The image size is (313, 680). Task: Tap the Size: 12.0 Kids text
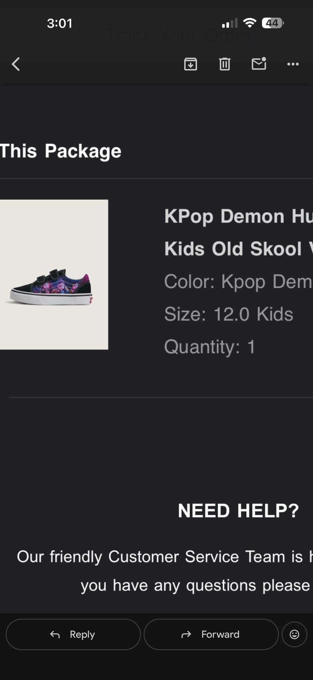[x=229, y=314]
